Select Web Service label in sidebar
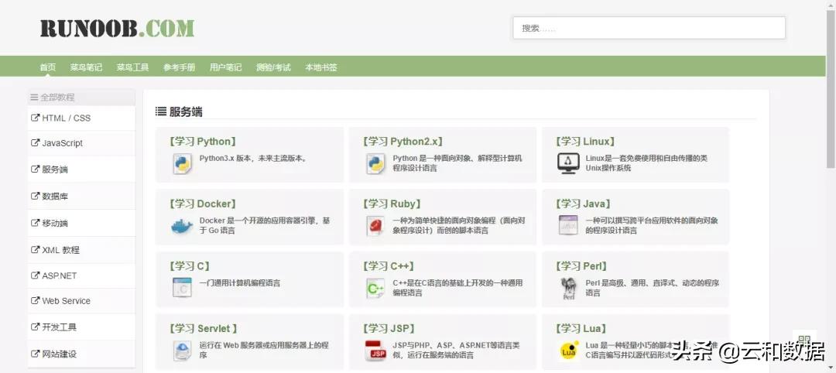 (x=66, y=300)
